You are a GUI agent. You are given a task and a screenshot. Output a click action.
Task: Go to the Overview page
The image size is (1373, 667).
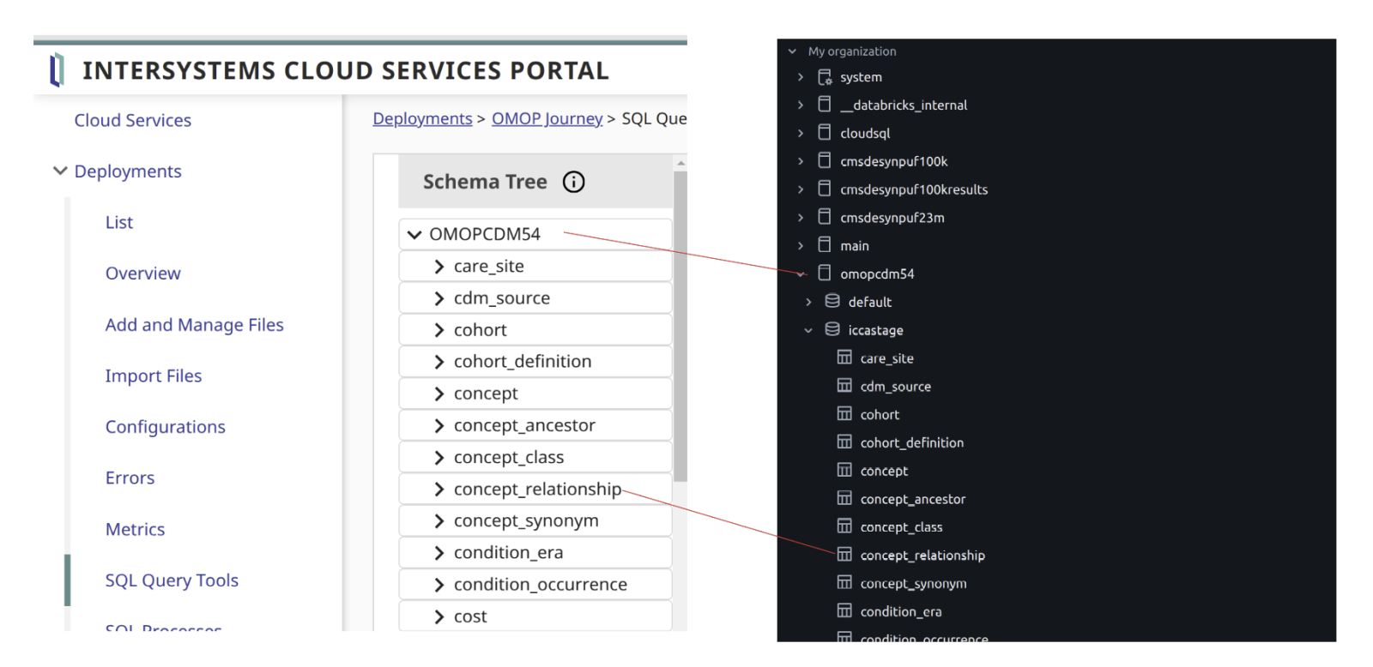pos(143,273)
